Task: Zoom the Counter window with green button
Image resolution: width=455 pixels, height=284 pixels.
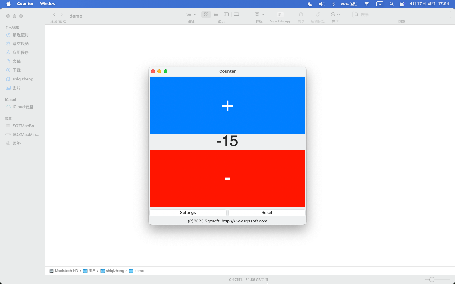Action: tap(166, 71)
